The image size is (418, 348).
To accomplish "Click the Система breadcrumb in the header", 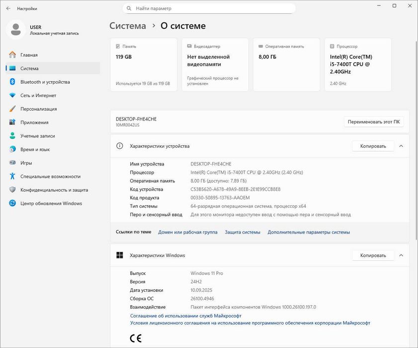I will pos(128,26).
